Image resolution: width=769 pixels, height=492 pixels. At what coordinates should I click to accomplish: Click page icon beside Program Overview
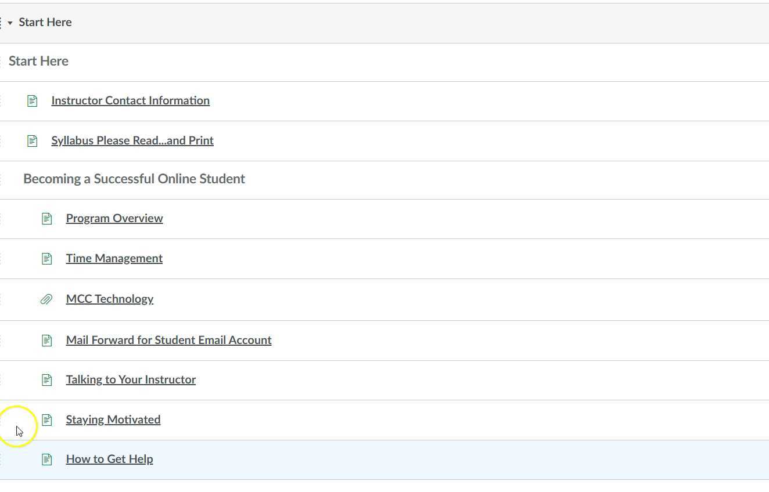click(47, 219)
